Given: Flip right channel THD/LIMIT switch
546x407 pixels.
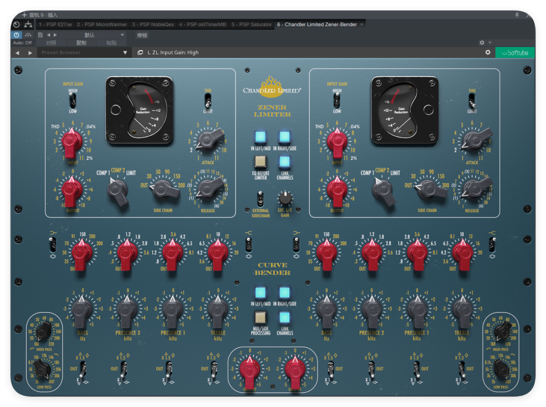Looking at the screenshot, I should pos(472,101).
